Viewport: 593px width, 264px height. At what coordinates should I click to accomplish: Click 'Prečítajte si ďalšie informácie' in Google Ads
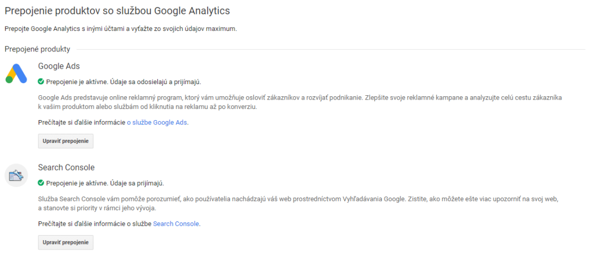click(x=81, y=123)
